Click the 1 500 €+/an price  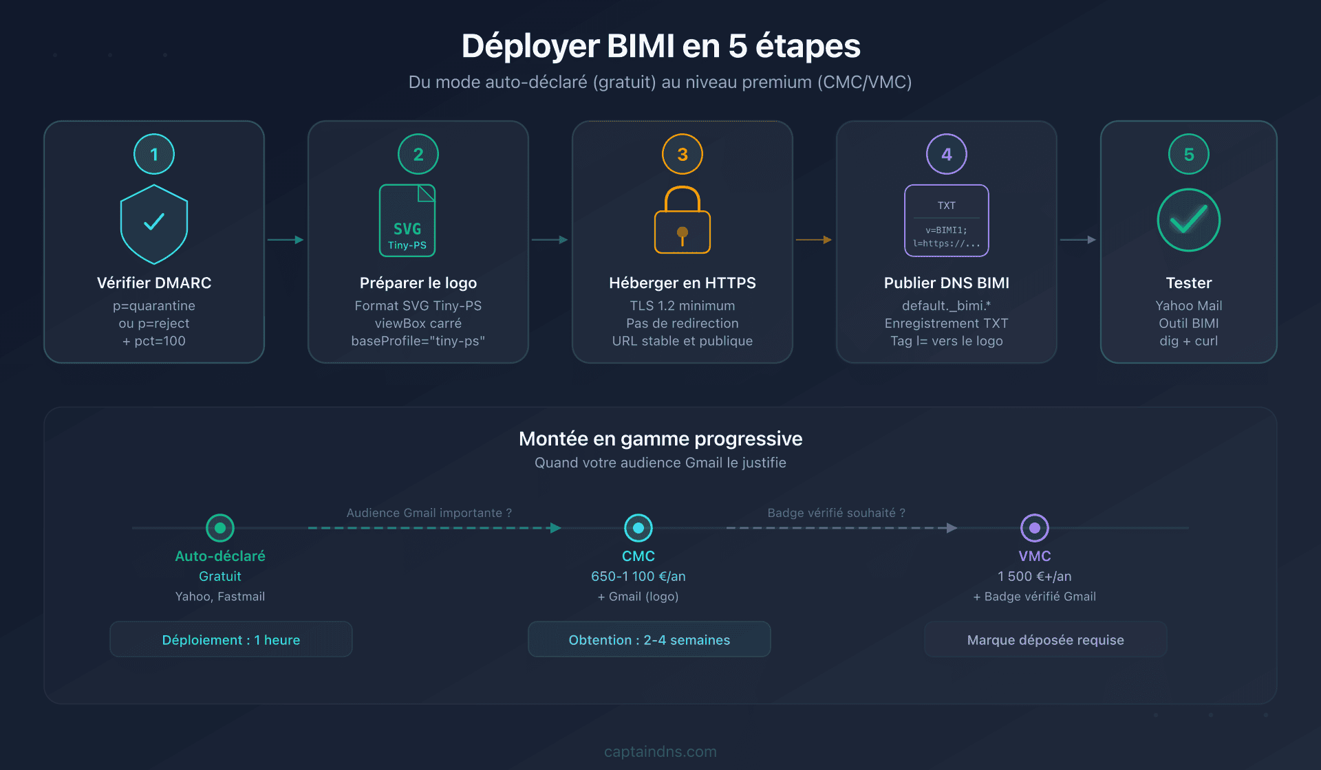point(1035,576)
